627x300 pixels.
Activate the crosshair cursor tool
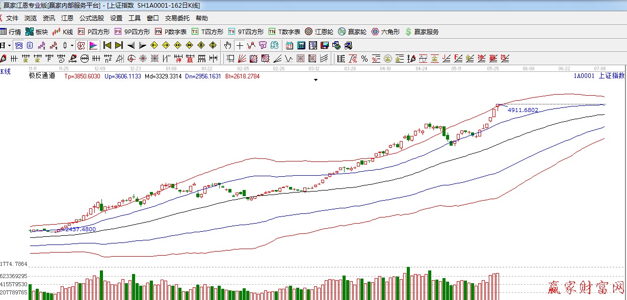click(239, 45)
